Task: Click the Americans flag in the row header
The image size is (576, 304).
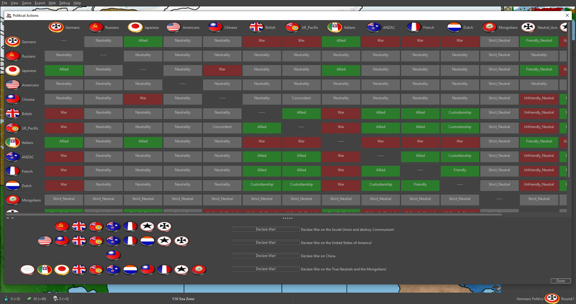Action: tap(13, 85)
